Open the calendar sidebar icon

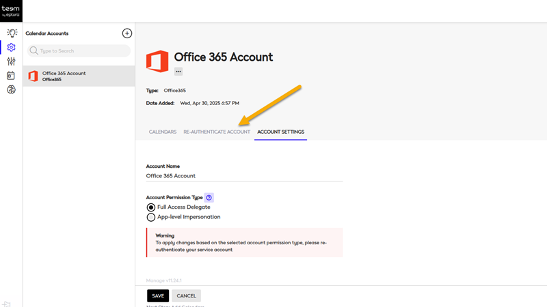pyautogui.click(x=11, y=76)
